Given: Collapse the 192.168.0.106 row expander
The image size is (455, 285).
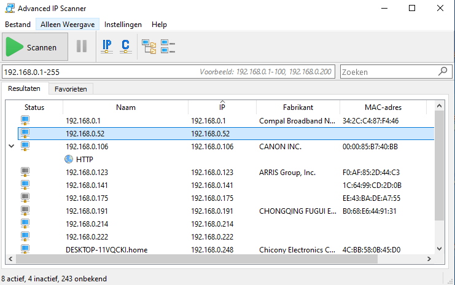Looking at the screenshot, I should click(11, 146).
